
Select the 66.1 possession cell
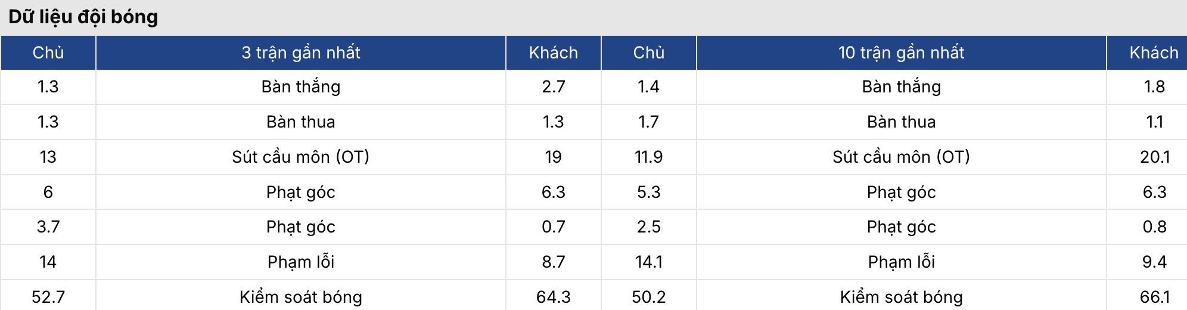point(1154,297)
